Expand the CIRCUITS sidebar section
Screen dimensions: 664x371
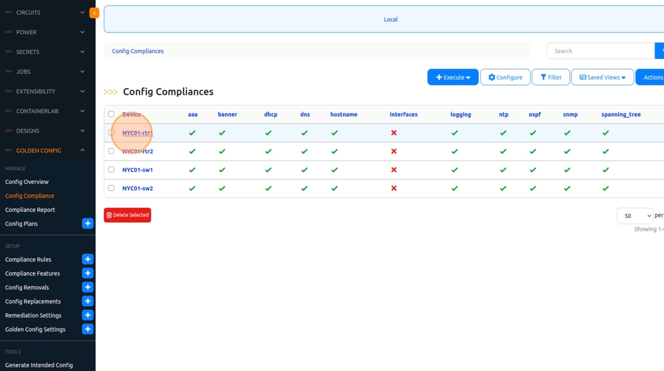45,12
